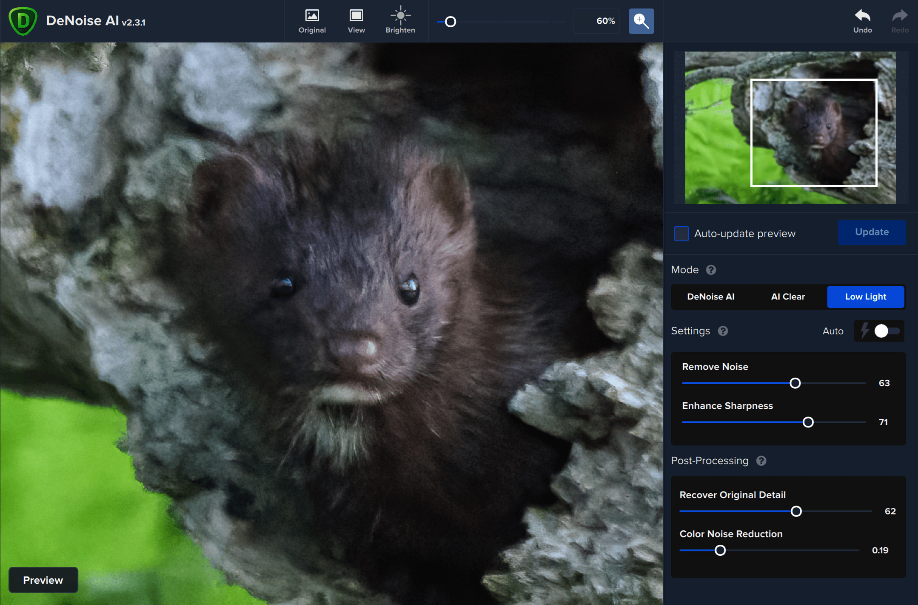Click the Preview label button
The width and height of the screenshot is (918, 605).
click(x=43, y=580)
